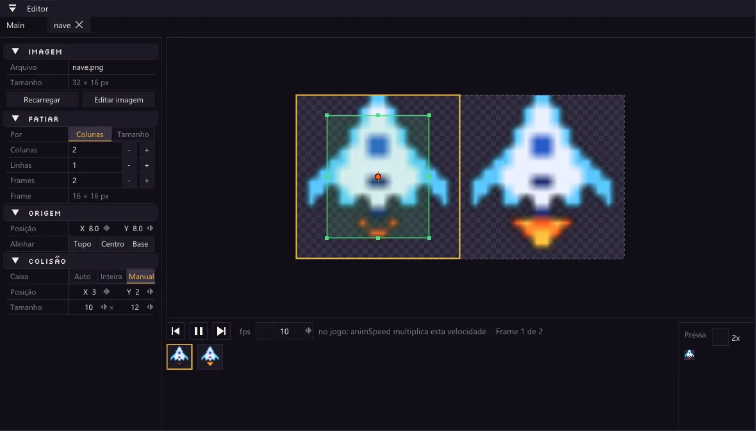The height and width of the screenshot is (431, 756).
Task: Click origin X position value 8.0
Action: point(94,229)
